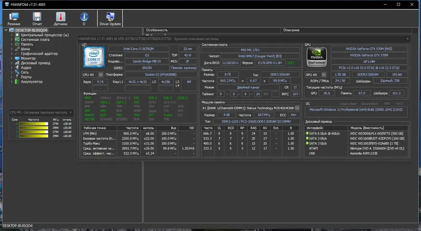This screenshot has width=421, height=231.
Task: Select Порты tree item
Action: click(26, 77)
